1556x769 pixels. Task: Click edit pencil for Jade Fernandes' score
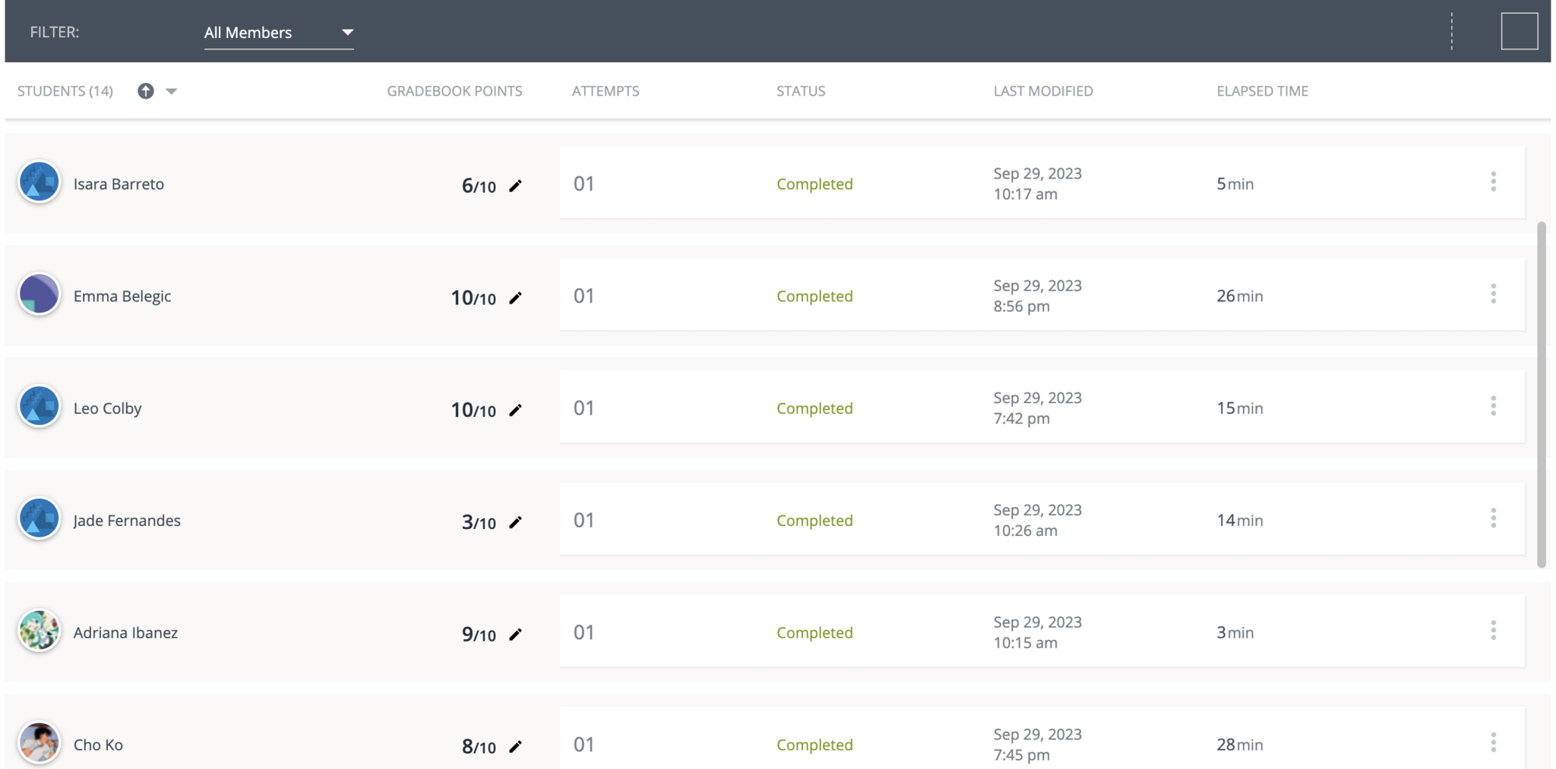click(x=515, y=522)
